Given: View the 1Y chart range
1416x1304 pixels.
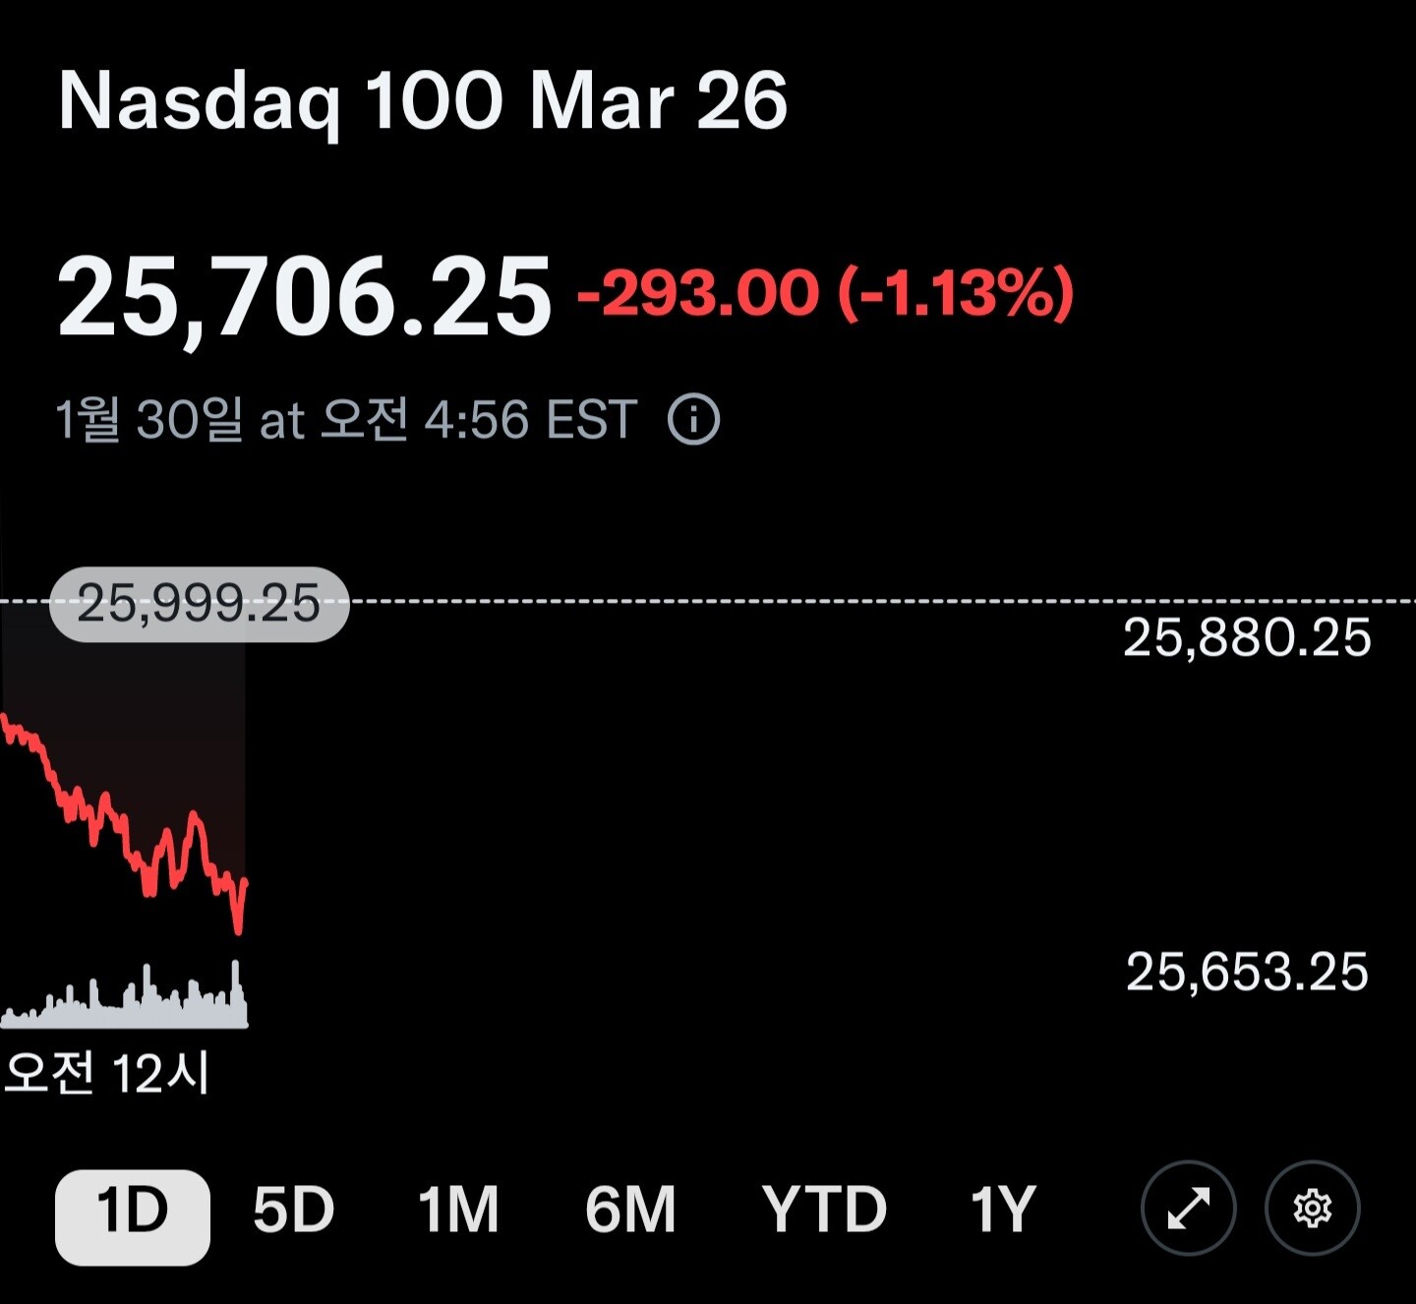Looking at the screenshot, I should tap(1002, 1211).
